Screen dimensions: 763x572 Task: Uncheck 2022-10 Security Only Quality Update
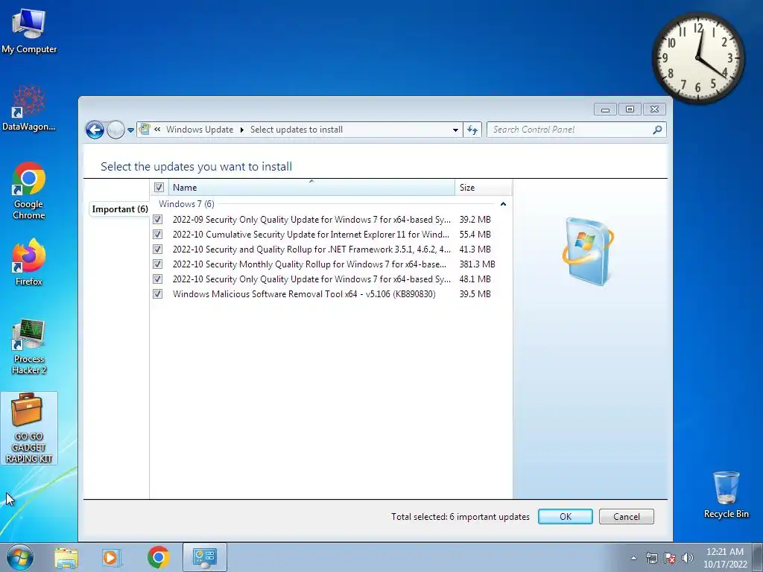coord(158,279)
